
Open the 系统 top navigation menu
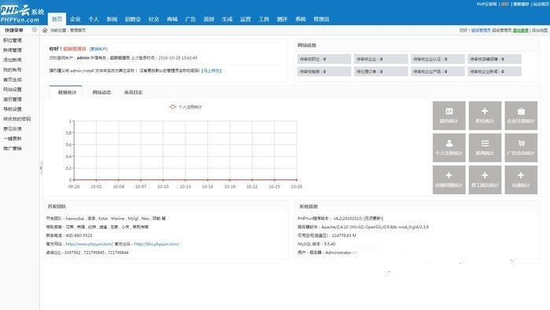pos(301,20)
